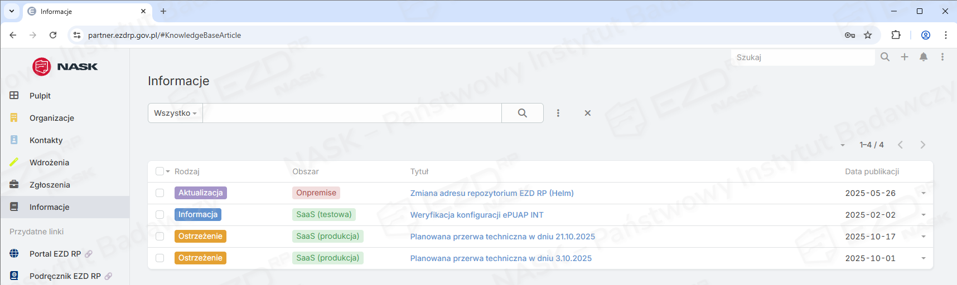Click the Wdrożenia pencil icon
This screenshot has width=957, height=285.
tap(14, 162)
